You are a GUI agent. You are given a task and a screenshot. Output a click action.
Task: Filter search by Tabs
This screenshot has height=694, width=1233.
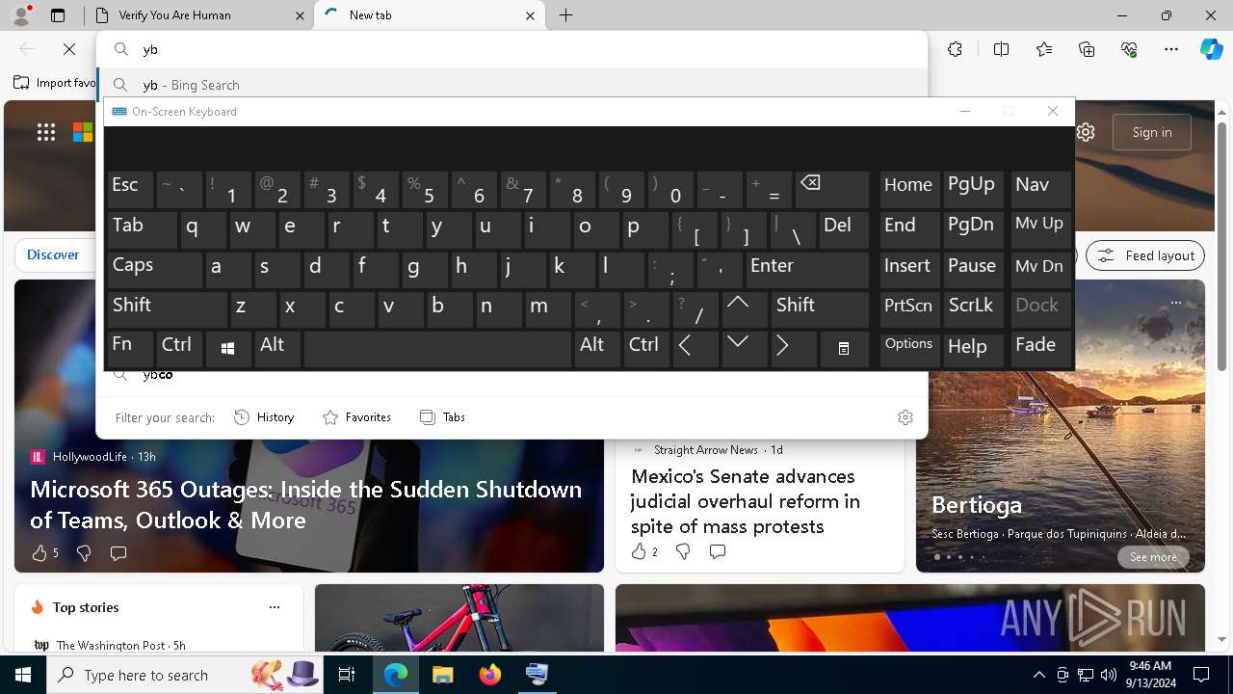point(442,417)
